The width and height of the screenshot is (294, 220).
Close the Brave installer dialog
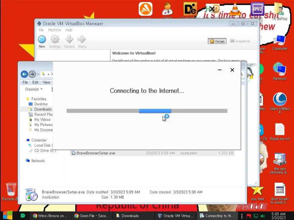tap(232, 70)
